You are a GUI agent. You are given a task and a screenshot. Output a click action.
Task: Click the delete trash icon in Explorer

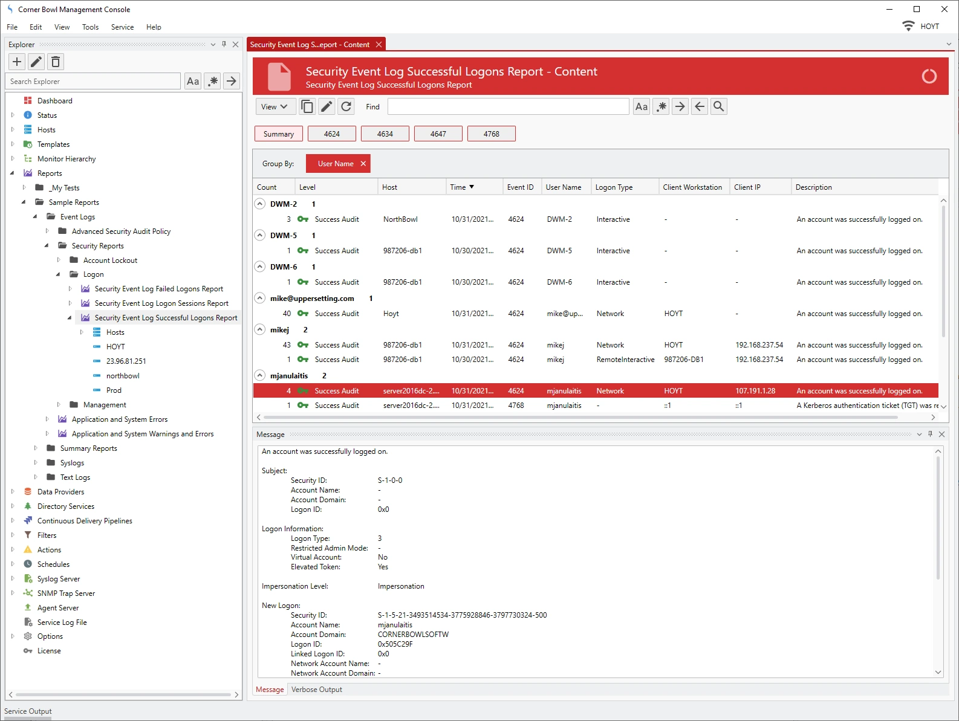56,62
